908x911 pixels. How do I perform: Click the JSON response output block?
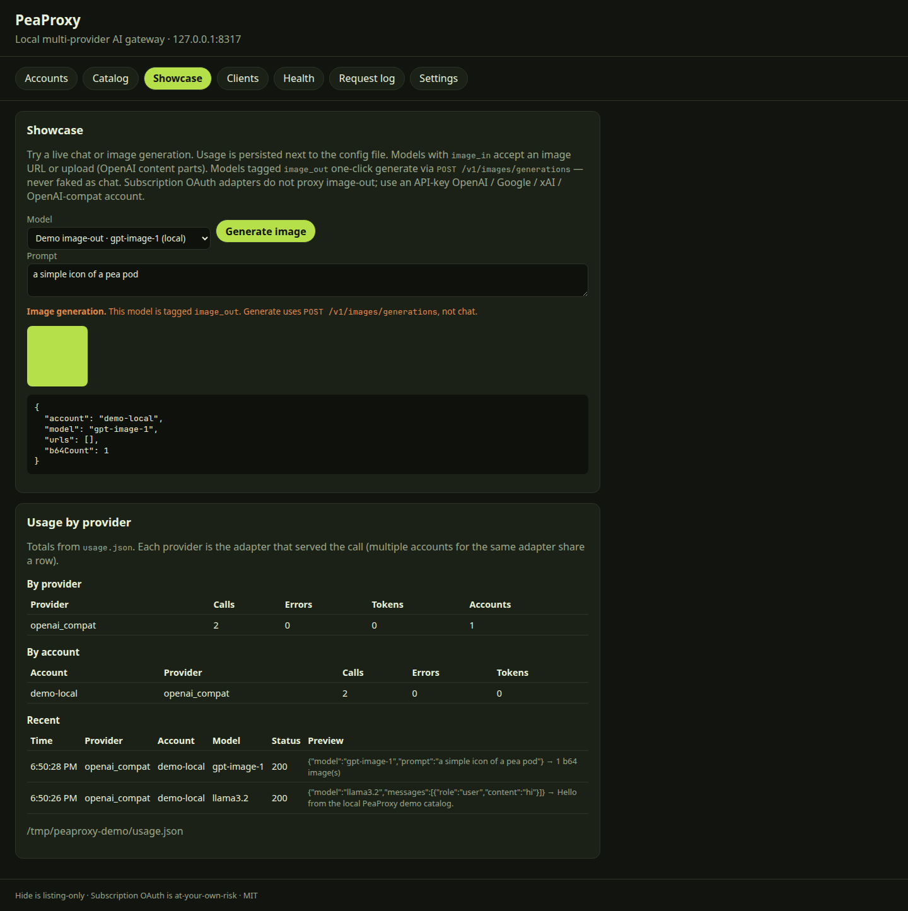coord(308,434)
